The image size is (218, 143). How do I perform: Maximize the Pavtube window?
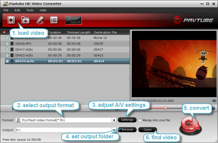click(208, 4)
